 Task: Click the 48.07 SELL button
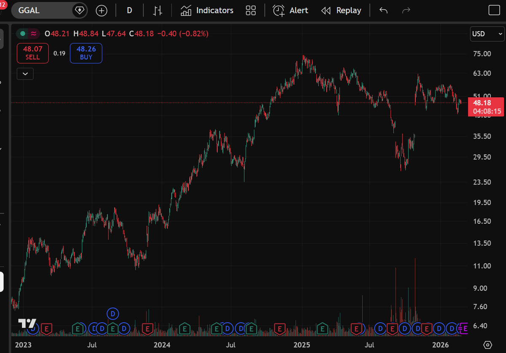click(x=32, y=53)
